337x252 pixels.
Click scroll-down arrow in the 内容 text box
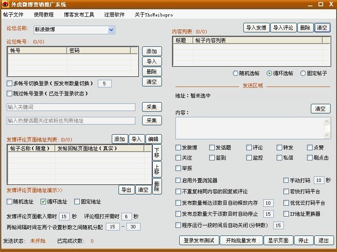click(x=326, y=134)
